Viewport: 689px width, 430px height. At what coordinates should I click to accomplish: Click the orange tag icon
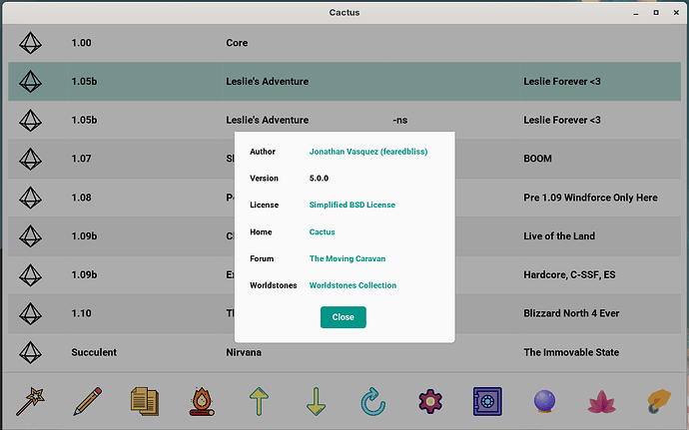pyautogui.click(x=659, y=401)
